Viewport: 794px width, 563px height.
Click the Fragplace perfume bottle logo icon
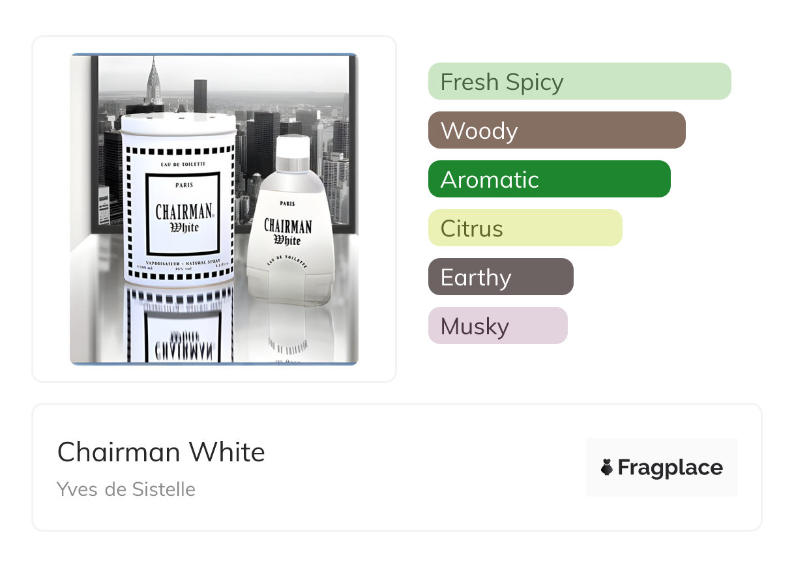607,467
